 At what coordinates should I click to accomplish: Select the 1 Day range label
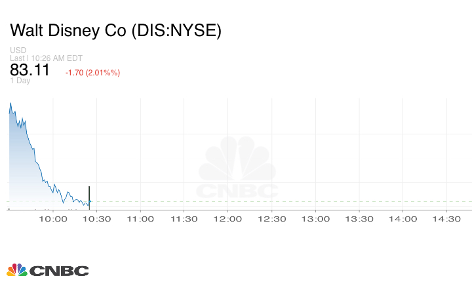tap(20, 81)
